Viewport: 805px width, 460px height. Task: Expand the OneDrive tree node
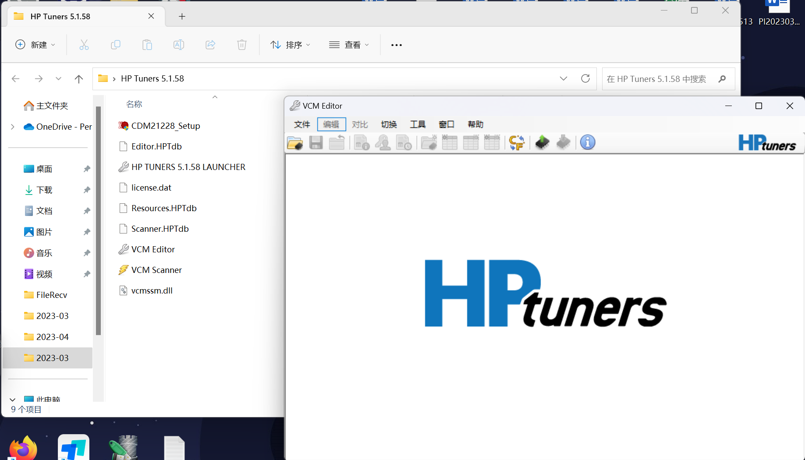13,127
